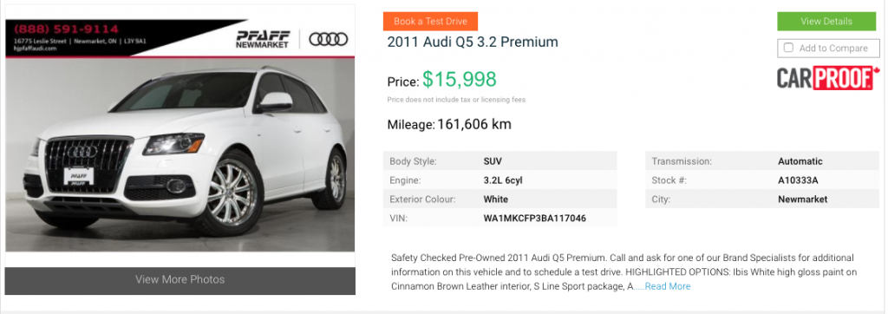Select the $15,998 price text
888x314 pixels.
click(460, 80)
